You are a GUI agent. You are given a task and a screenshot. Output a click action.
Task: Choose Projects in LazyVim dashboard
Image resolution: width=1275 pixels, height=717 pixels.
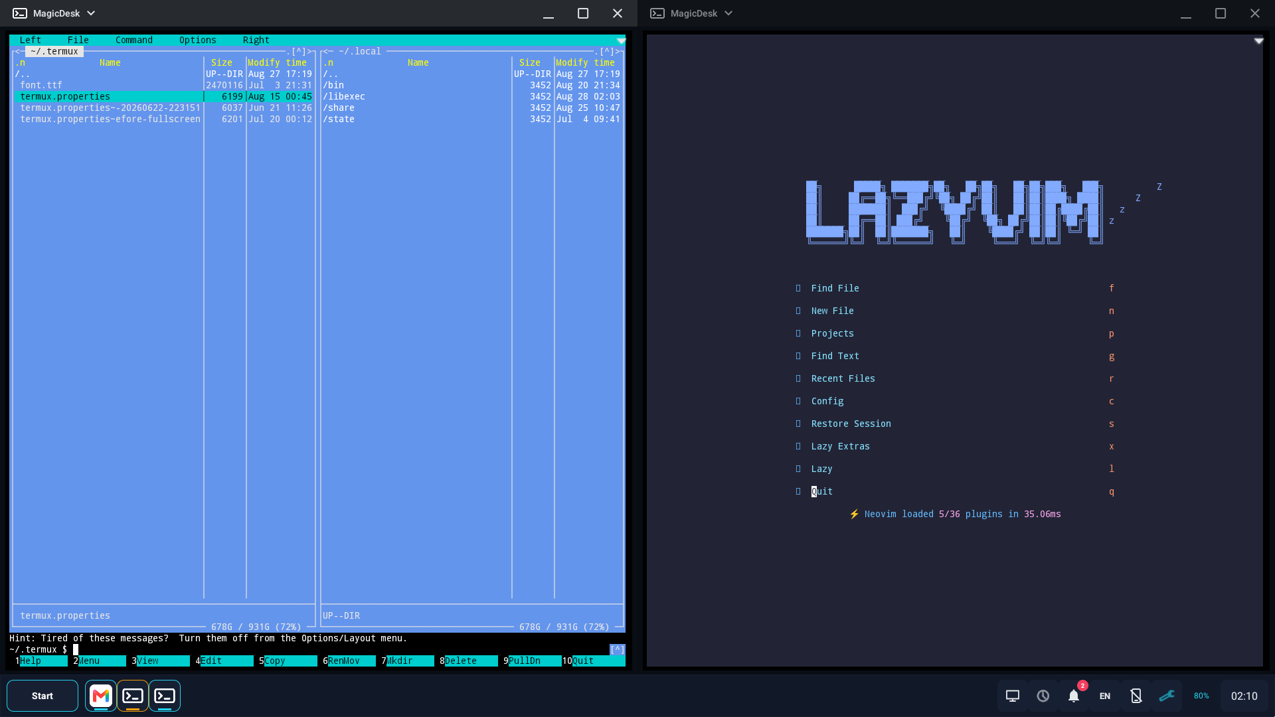[833, 333]
